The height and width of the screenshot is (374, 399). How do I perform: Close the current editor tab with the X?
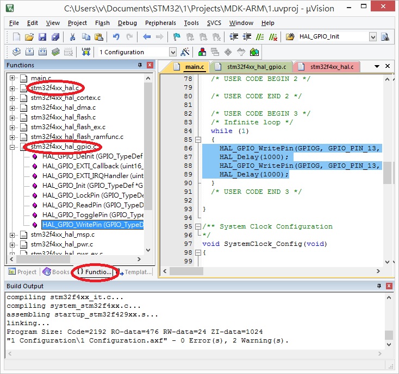(388, 66)
